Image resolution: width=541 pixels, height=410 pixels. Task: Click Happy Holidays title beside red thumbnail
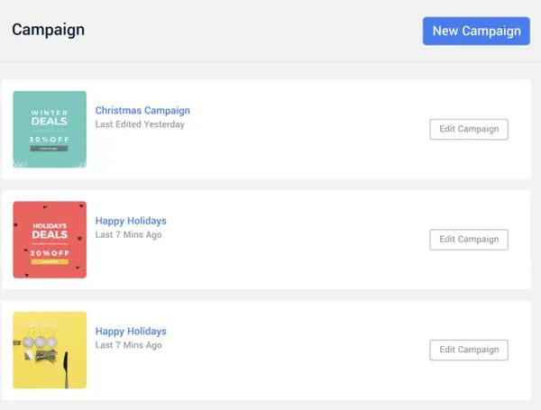(131, 221)
